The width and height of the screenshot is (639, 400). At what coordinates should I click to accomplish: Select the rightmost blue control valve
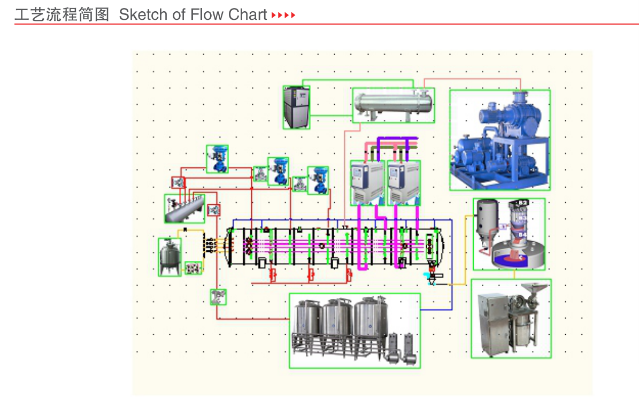click(x=318, y=180)
